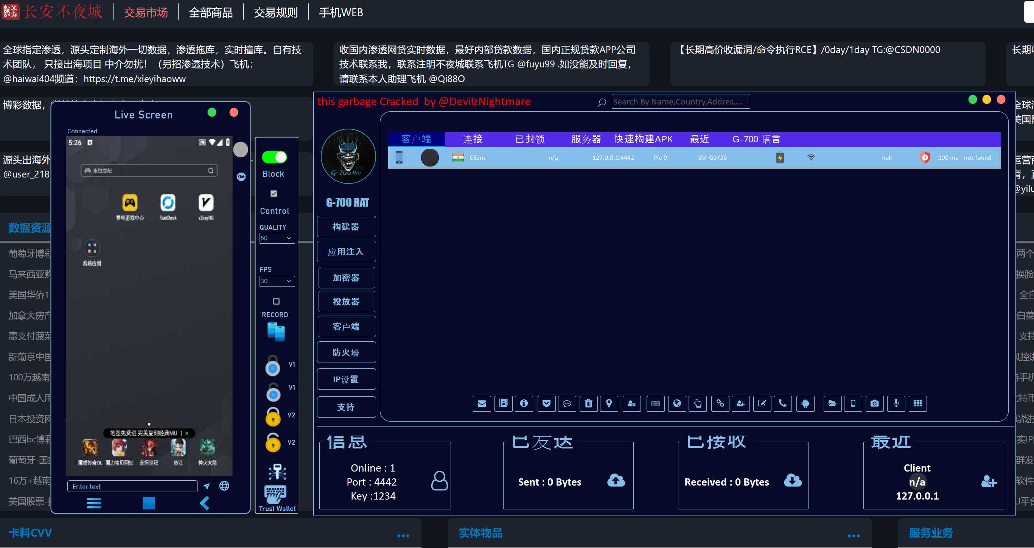This screenshot has width=1034, height=548.
Task: Click the microphone icon in toolbar
Action: pos(896,403)
